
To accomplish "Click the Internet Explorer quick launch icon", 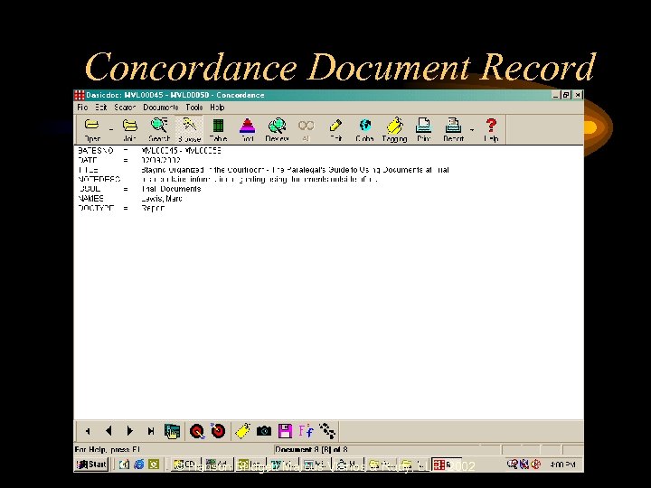I will 139,465.
